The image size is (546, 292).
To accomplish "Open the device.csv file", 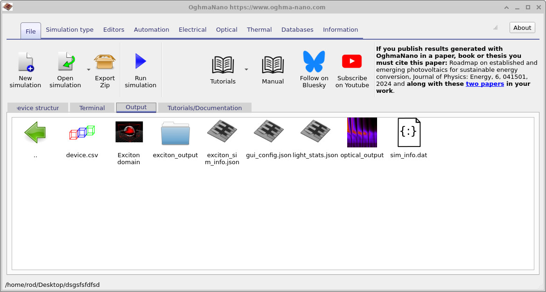I will pyautogui.click(x=82, y=132).
